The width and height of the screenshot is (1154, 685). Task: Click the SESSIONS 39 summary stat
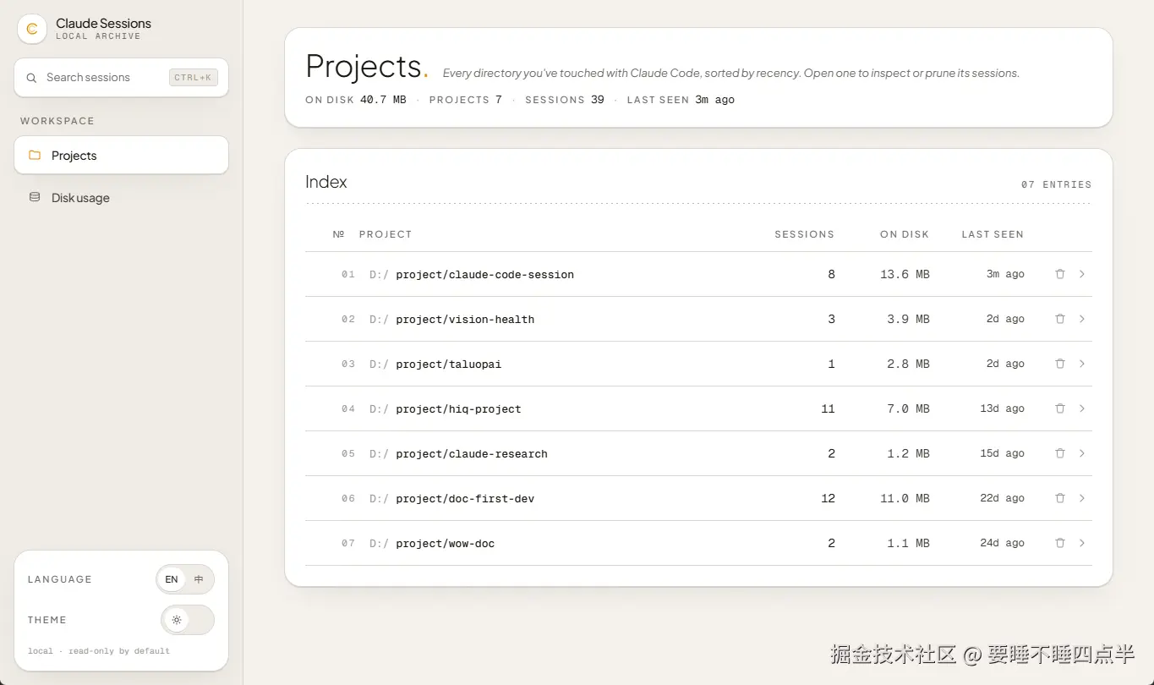(565, 100)
